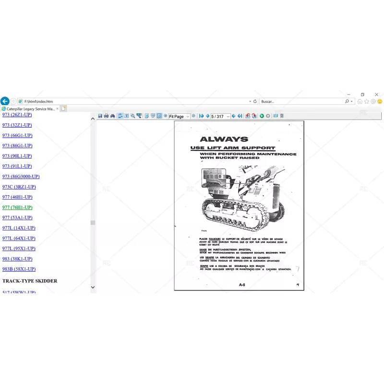Click the sidebar vertical scrollbar thumb

pos(93,223)
